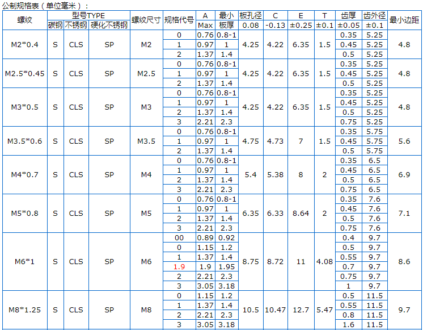This screenshot has width=423, height=330.
Task: Click the M4*0.7 thread cell
Action: click(x=25, y=175)
